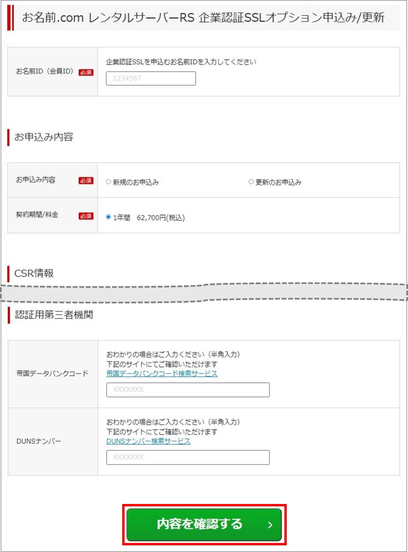Screen dimensions: 408x552
Task: Click the DUNSナンバー row label
Action: pyautogui.click(x=39, y=441)
